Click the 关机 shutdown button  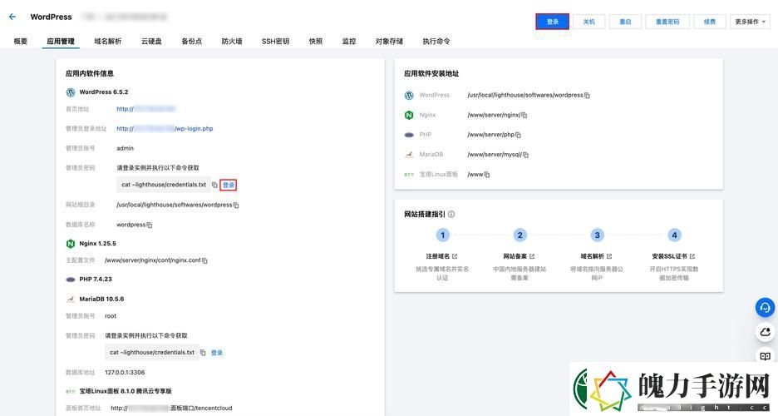point(589,22)
